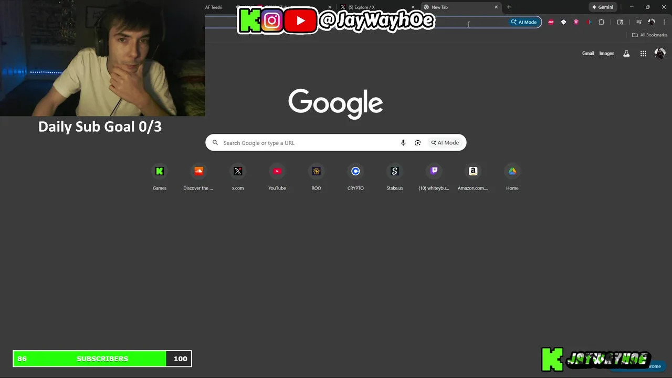The width and height of the screenshot is (672, 378).
Task: Open the media controls icon
Action: tap(639, 22)
